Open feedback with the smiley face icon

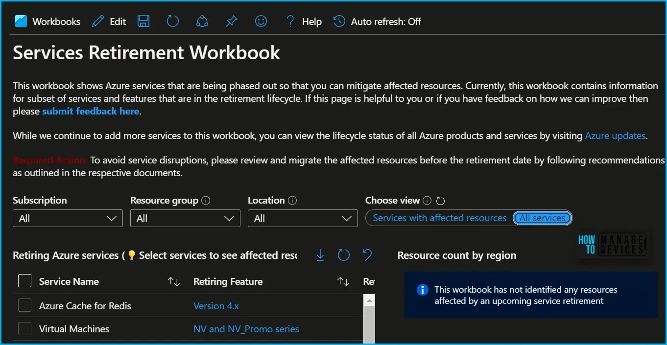(x=261, y=22)
